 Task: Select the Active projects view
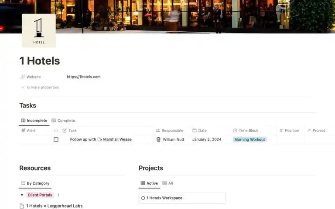tap(149, 183)
